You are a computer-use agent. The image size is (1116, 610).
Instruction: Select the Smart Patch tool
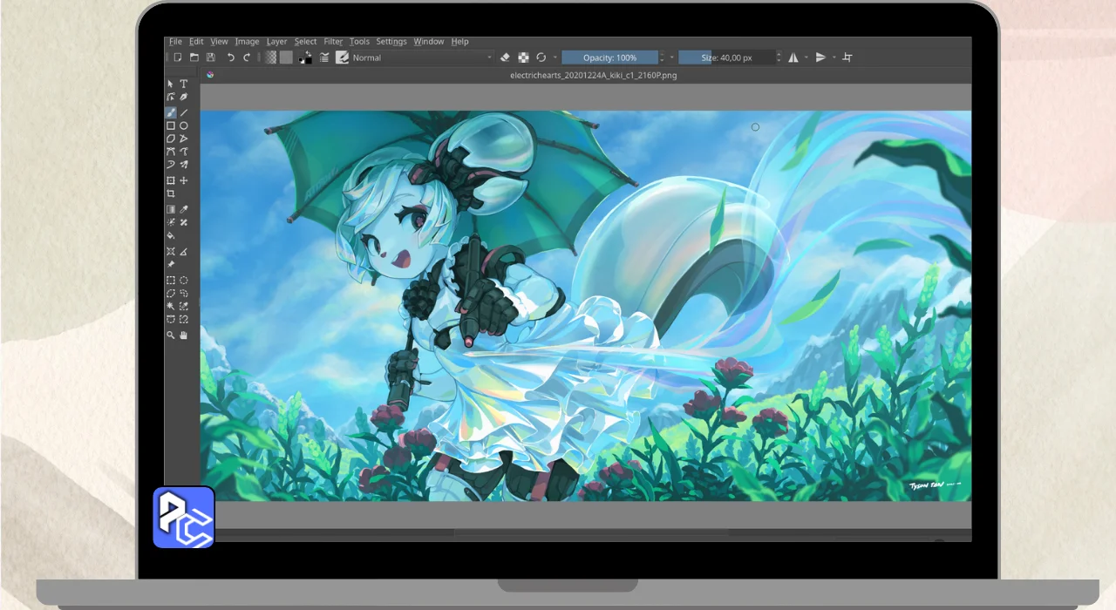(x=184, y=222)
